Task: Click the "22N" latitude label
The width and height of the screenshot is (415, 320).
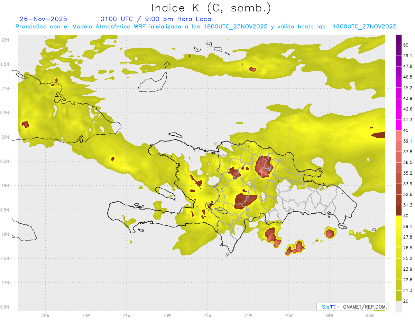Action: point(6,40)
